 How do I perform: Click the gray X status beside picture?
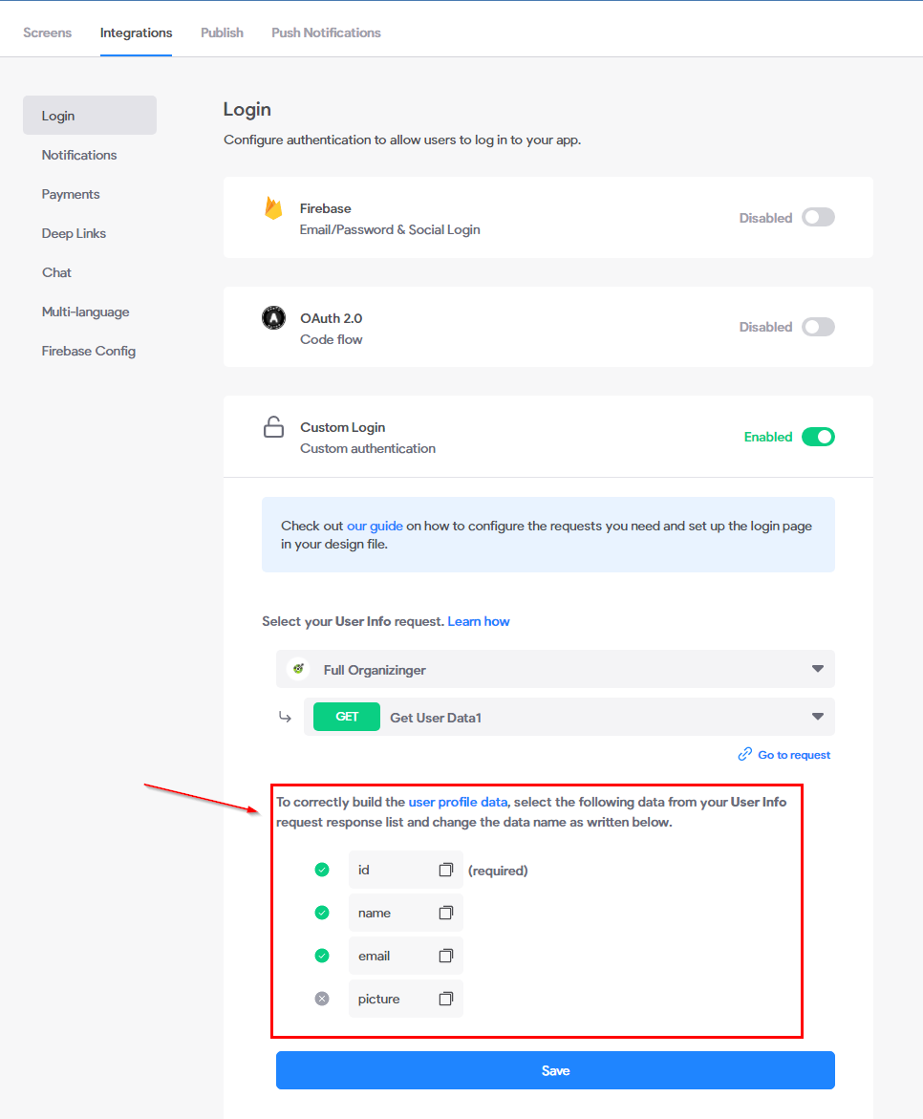(x=322, y=999)
